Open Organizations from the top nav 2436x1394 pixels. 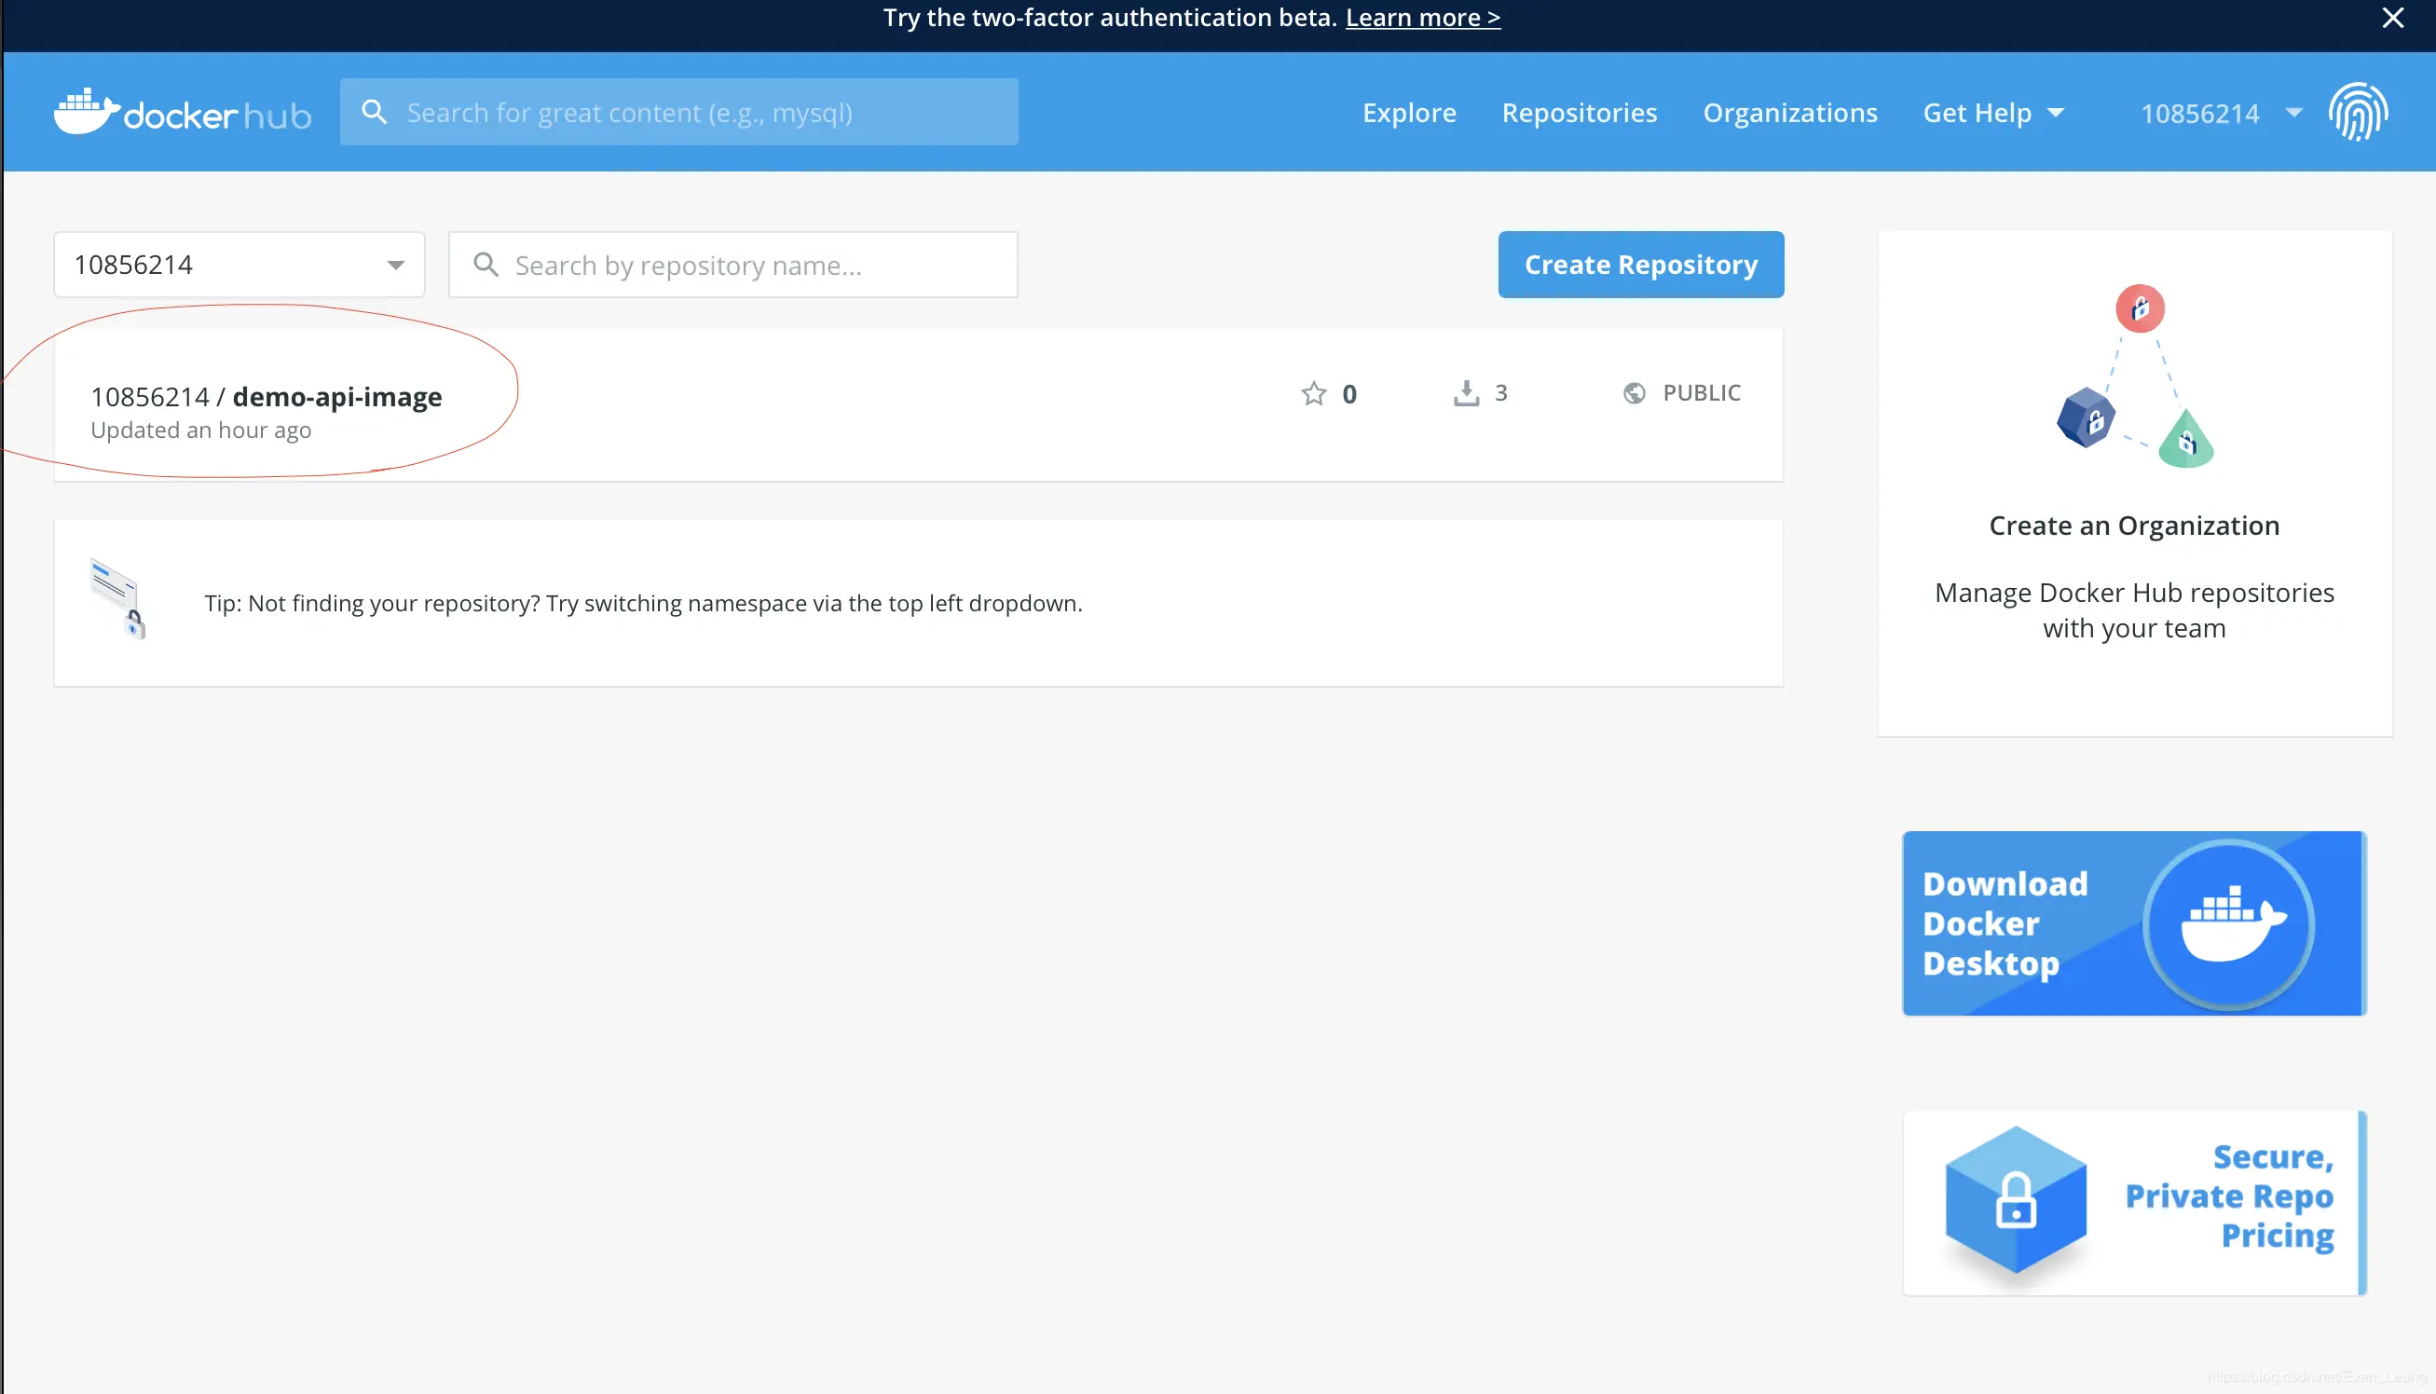pos(1789,113)
